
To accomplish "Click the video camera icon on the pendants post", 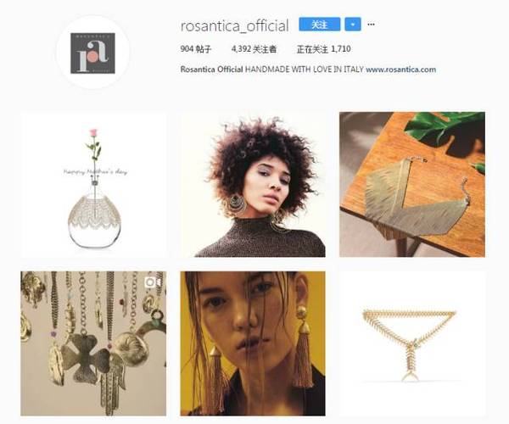I will pyautogui.click(x=154, y=282).
